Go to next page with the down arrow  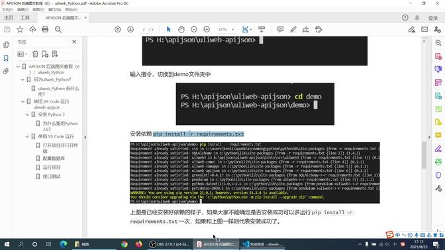130,30
